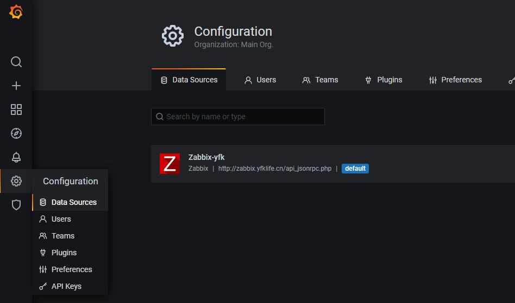Open the Server Admin shield icon
515x303 pixels.
pos(16,205)
